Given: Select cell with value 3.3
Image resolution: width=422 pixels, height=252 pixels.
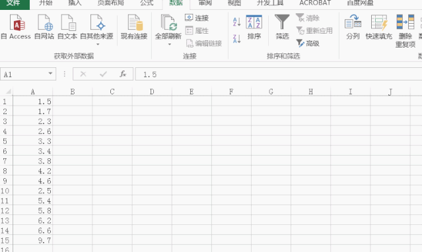Looking at the screenshot, I should click(x=32, y=141).
